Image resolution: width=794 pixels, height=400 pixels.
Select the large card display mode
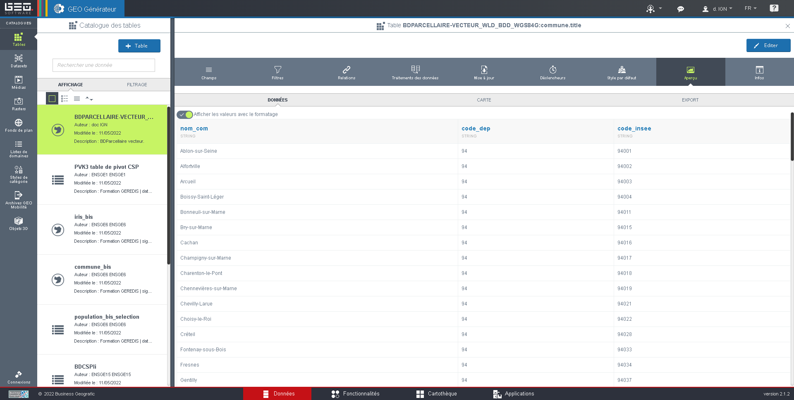coord(52,99)
